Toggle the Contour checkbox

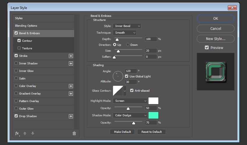point(19,41)
